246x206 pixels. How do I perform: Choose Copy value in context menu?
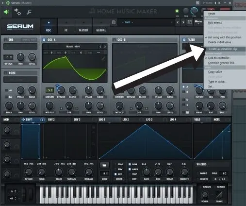[x=225, y=72]
